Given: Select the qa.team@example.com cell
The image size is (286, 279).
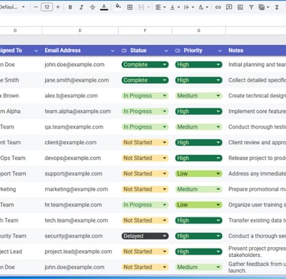Looking at the screenshot, I should [80, 127].
